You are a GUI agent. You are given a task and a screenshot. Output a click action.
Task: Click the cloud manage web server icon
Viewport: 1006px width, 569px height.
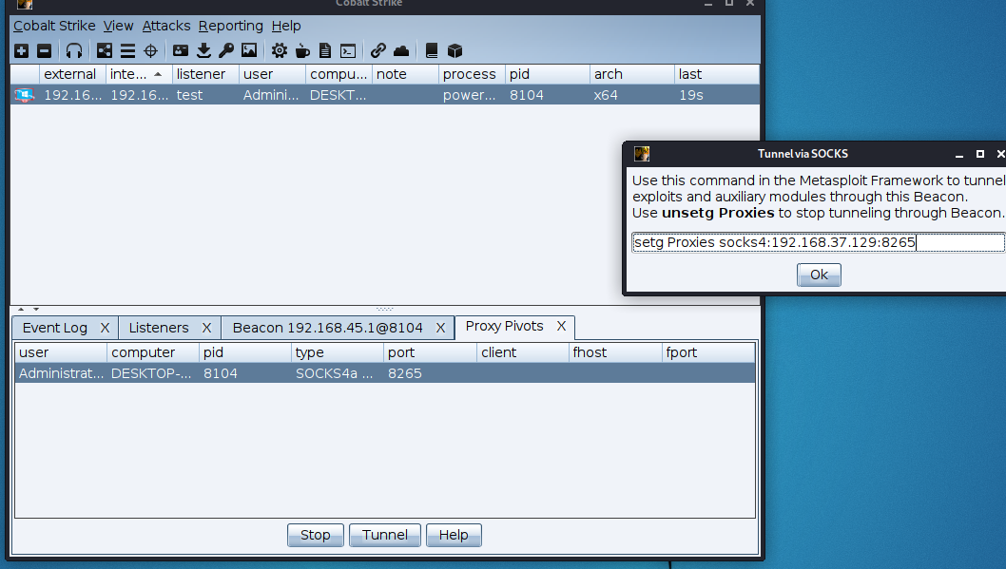(401, 50)
